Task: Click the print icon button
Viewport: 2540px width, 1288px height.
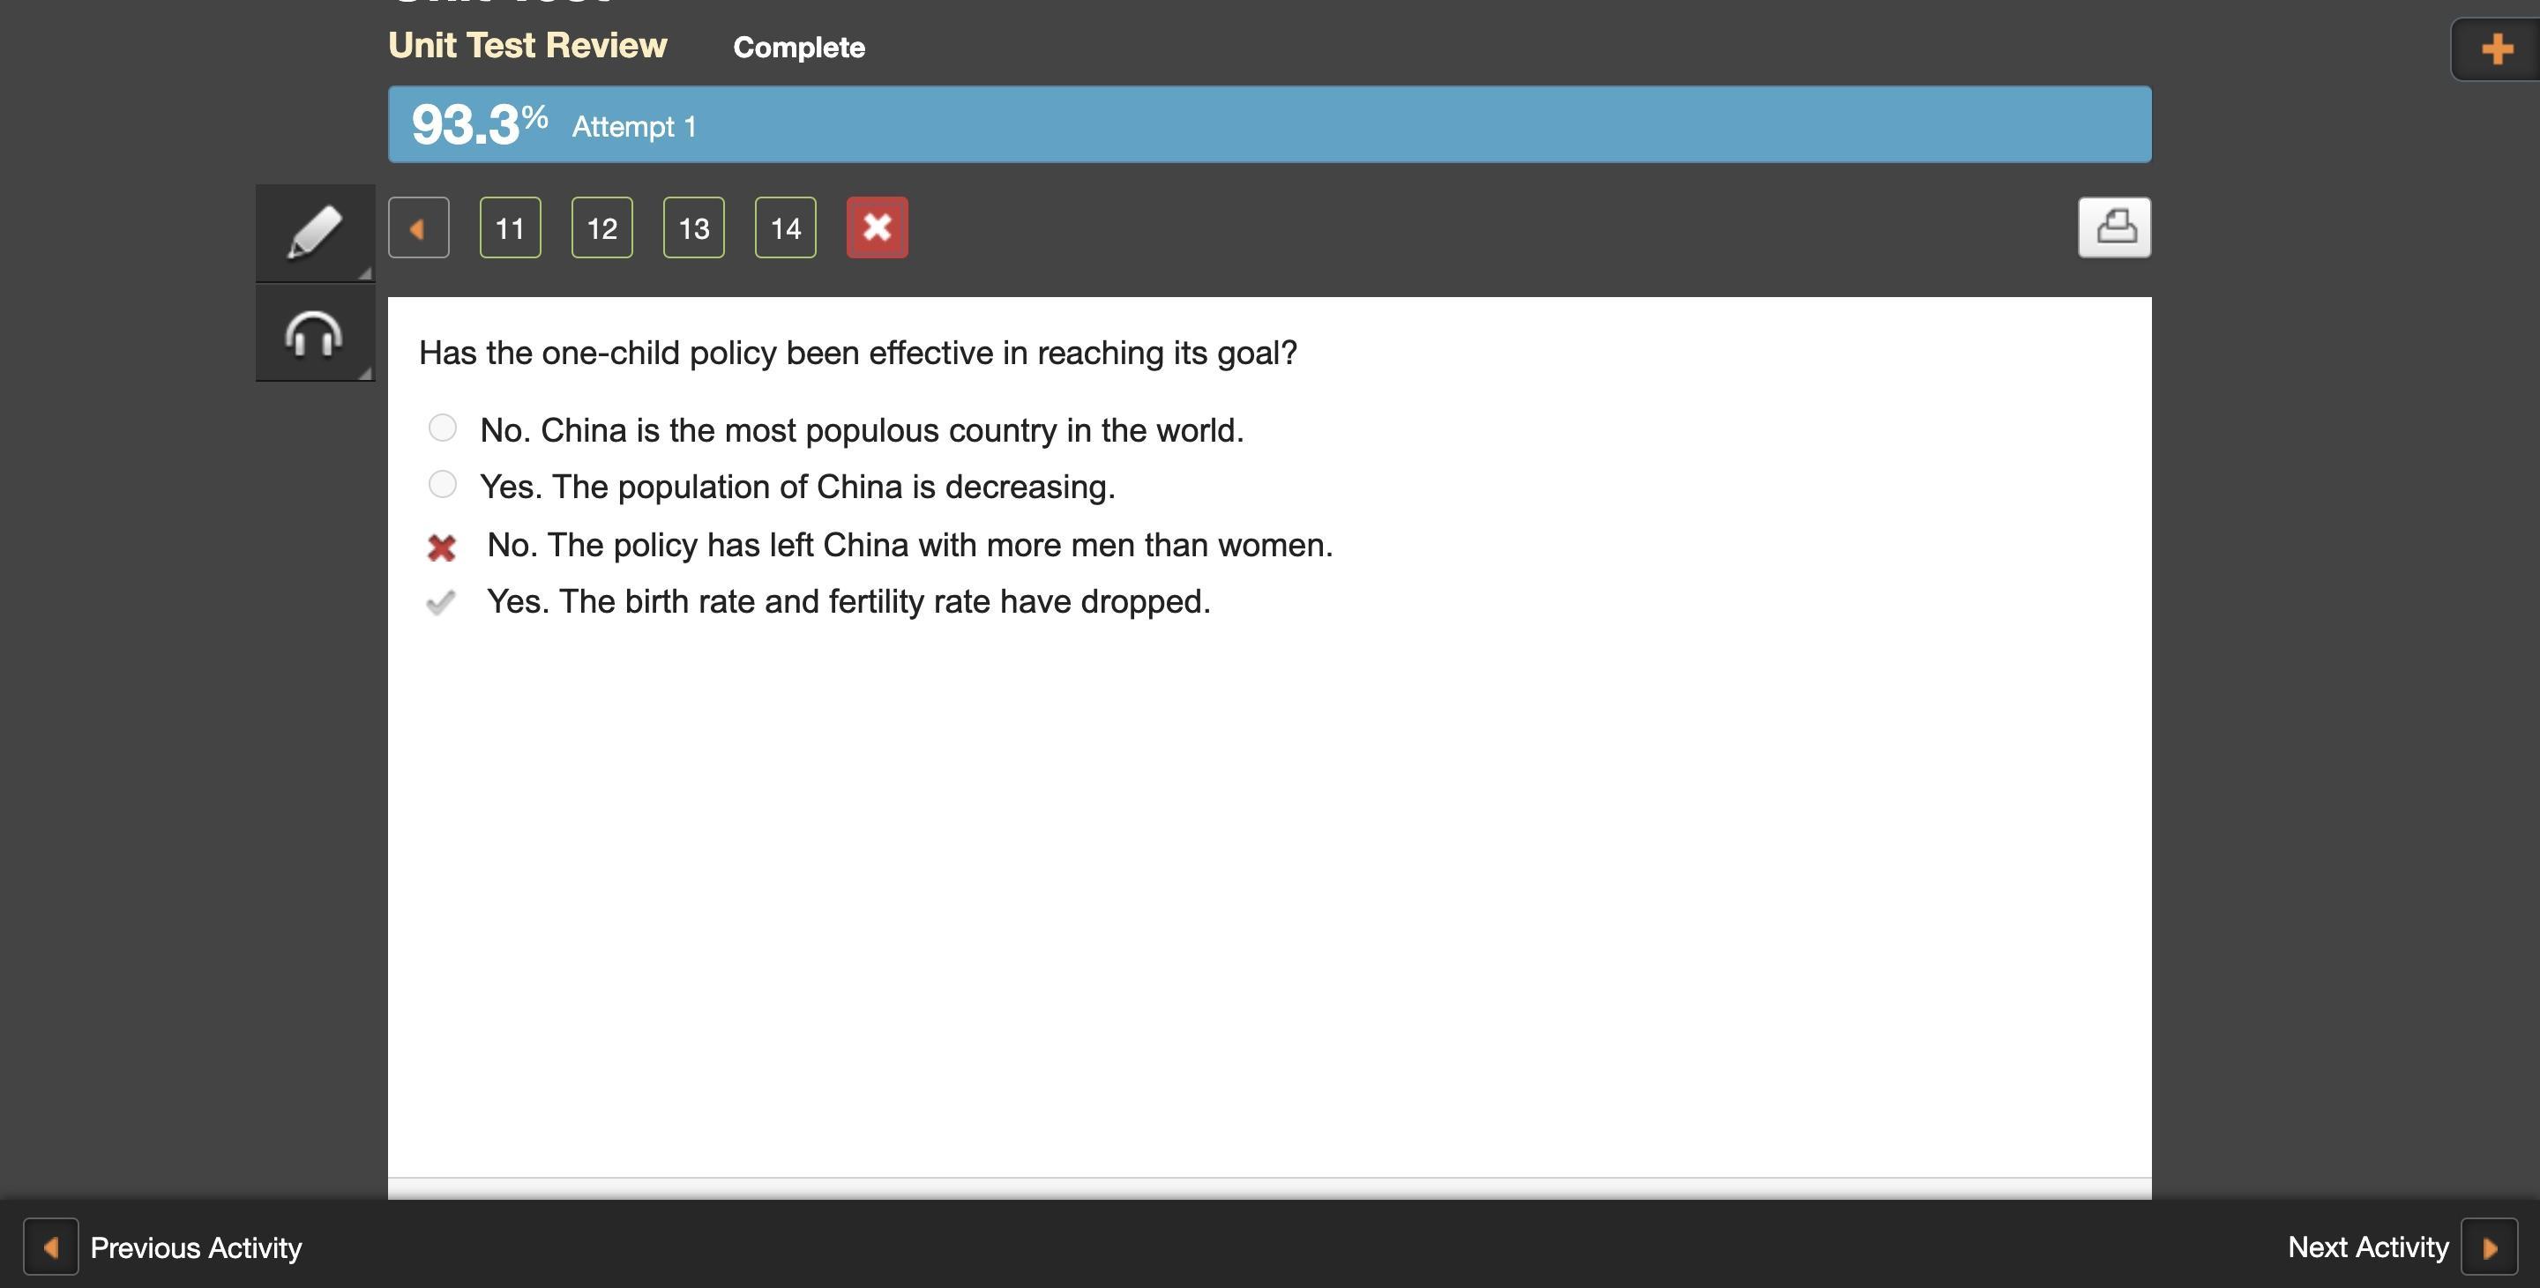Action: pyautogui.click(x=2114, y=227)
